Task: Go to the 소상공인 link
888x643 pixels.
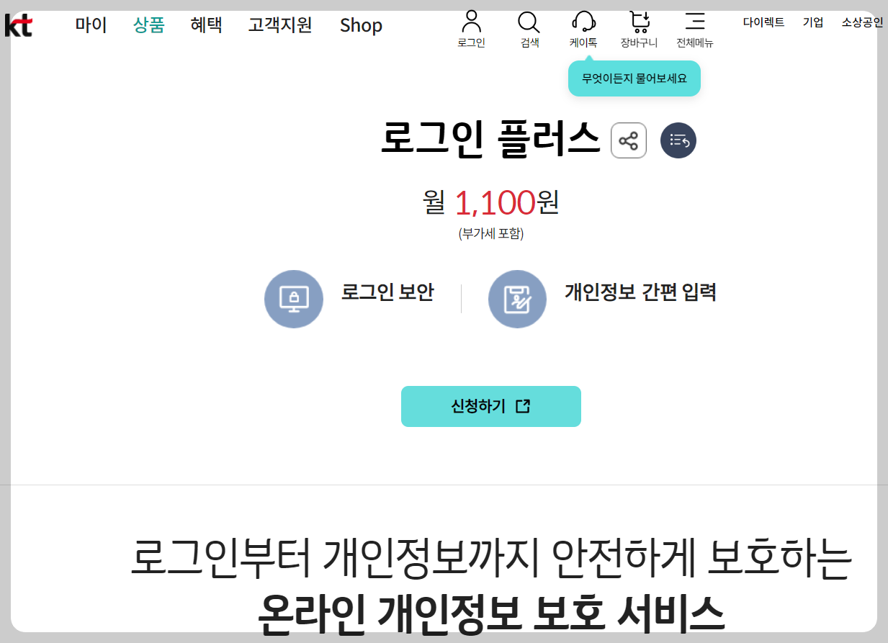Action: (862, 22)
